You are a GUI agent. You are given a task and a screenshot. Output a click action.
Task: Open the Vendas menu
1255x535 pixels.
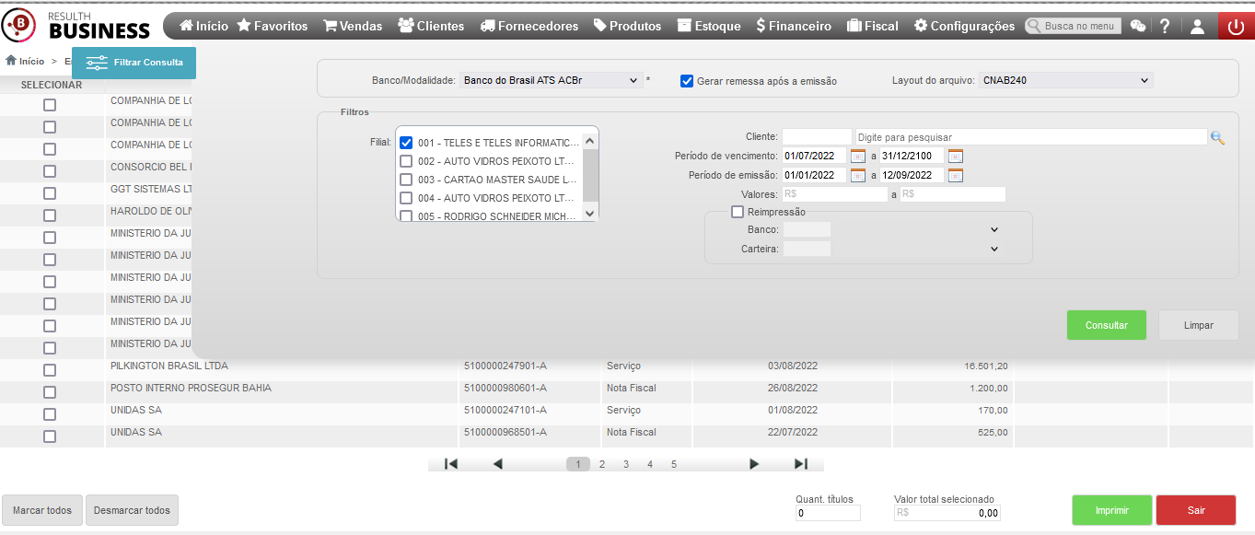(353, 26)
